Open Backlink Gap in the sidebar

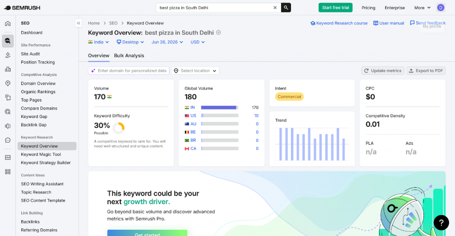(34, 125)
